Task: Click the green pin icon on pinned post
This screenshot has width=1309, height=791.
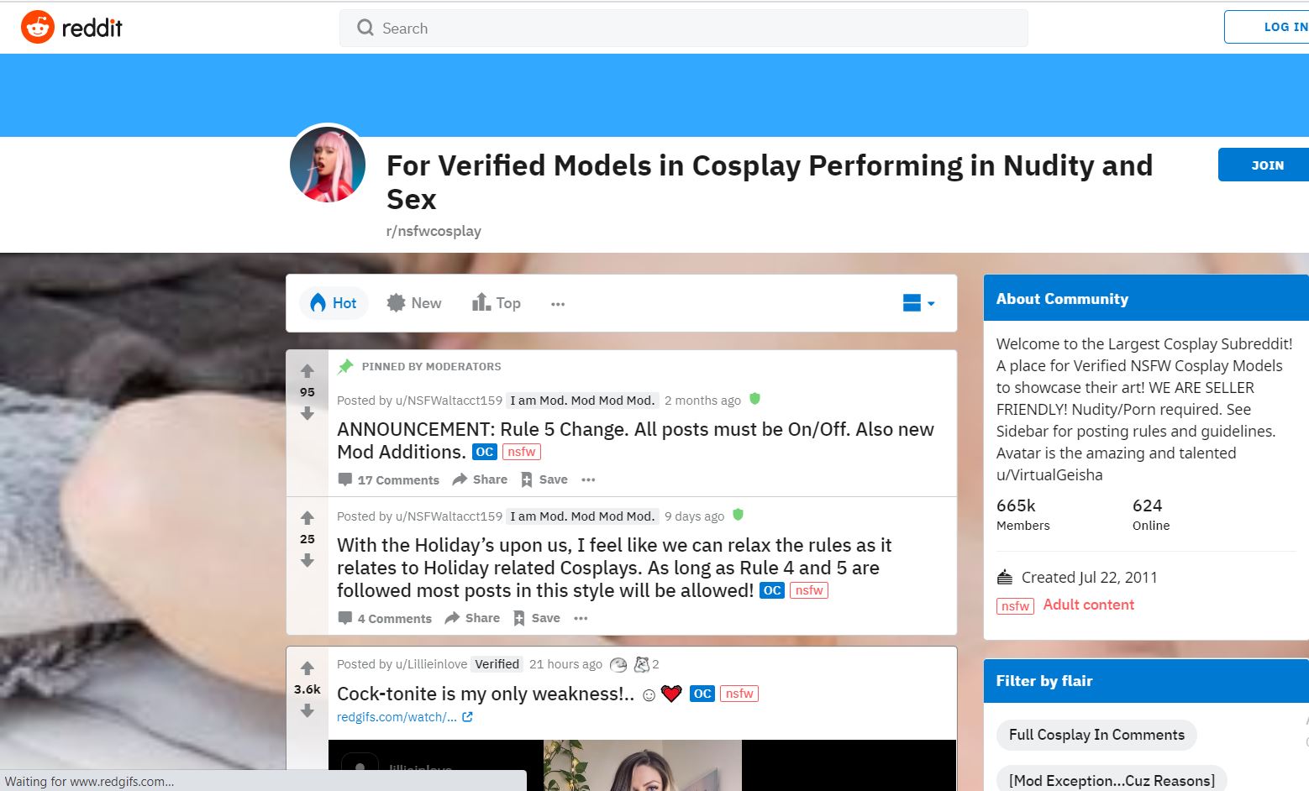Action: (345, 366)
